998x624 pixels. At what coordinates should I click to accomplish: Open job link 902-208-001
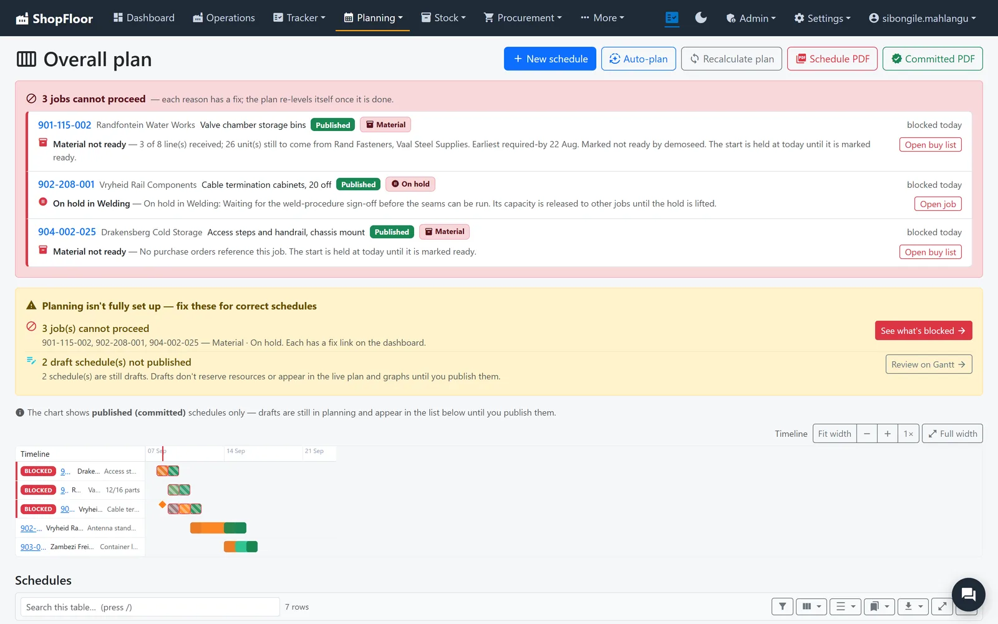coord(66,185)
